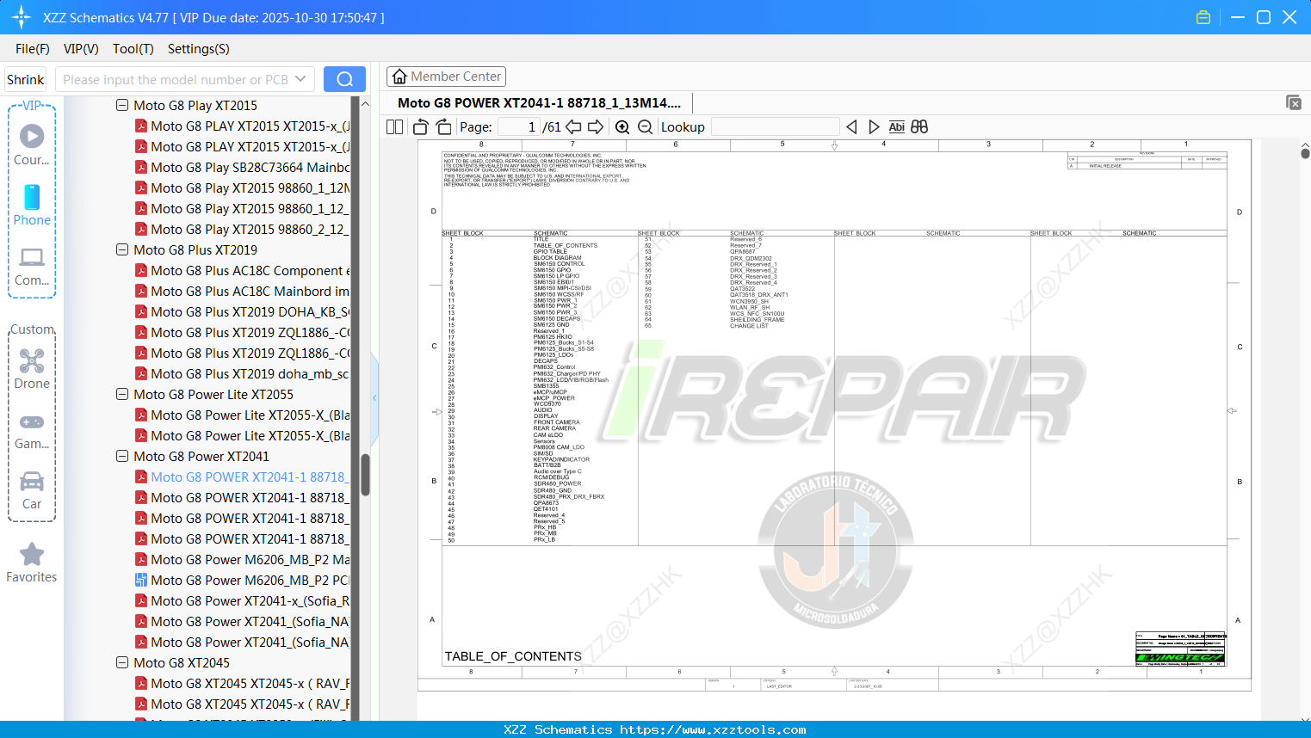Image resolution: width=1311 pixels, height=738 pixels.
Task: Open Moto G8 Plus XT2019 DOHA_KB file
Action: 242,311
